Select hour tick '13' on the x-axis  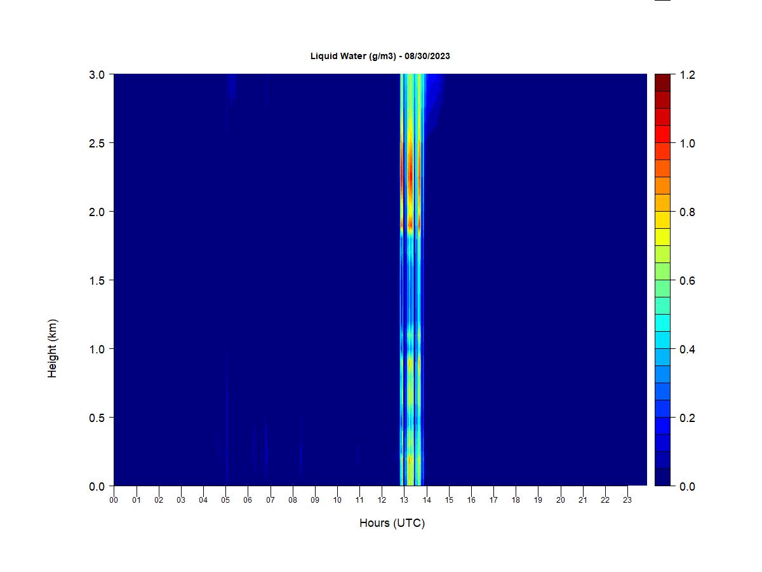404,500
